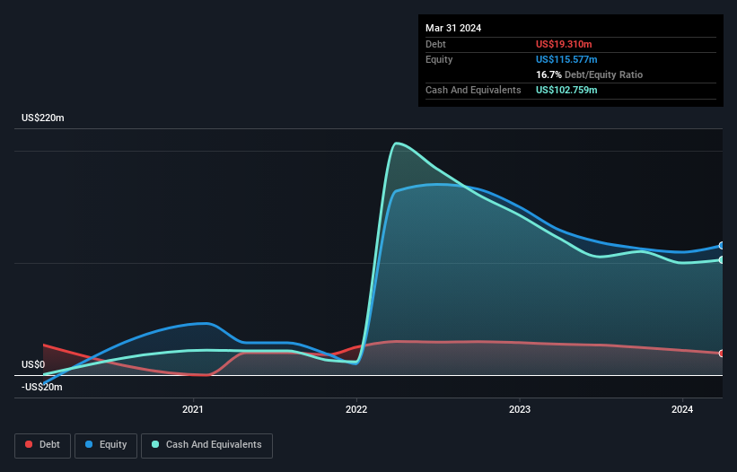Viewport: 737px width, 472px height.
Task: Click the 2022 x-axis label
Action: click(356, 409)
